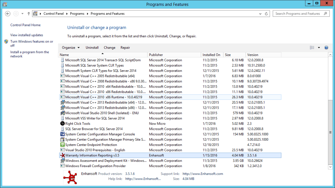
Task: Open Control Panel Home link
Action: (26, 25)
